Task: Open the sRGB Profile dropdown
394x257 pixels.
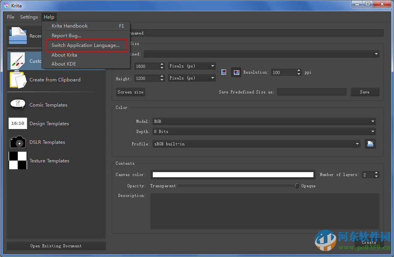Action: [256, 144]
